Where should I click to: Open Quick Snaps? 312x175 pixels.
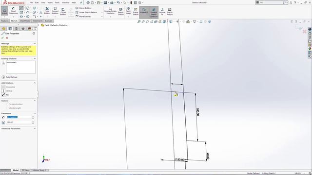coord(128,11)
